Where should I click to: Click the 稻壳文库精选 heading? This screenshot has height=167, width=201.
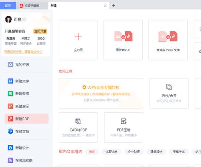70,152
